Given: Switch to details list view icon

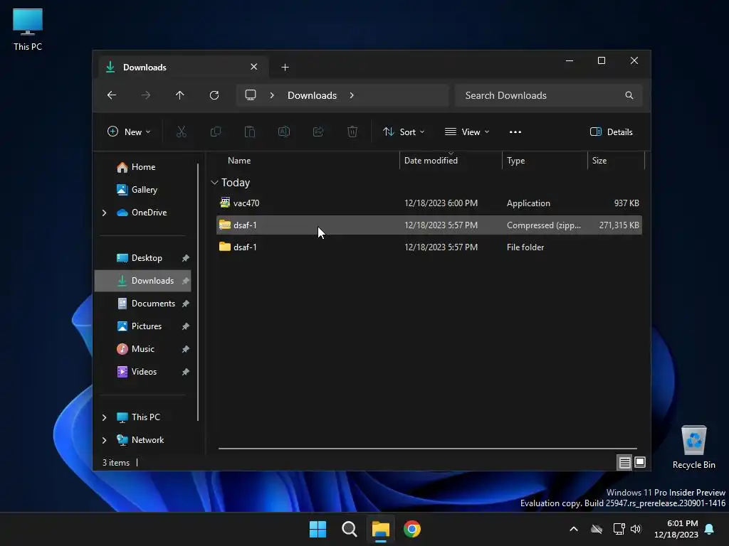Looking at the screenshot, I should click(x=624, y=462).
